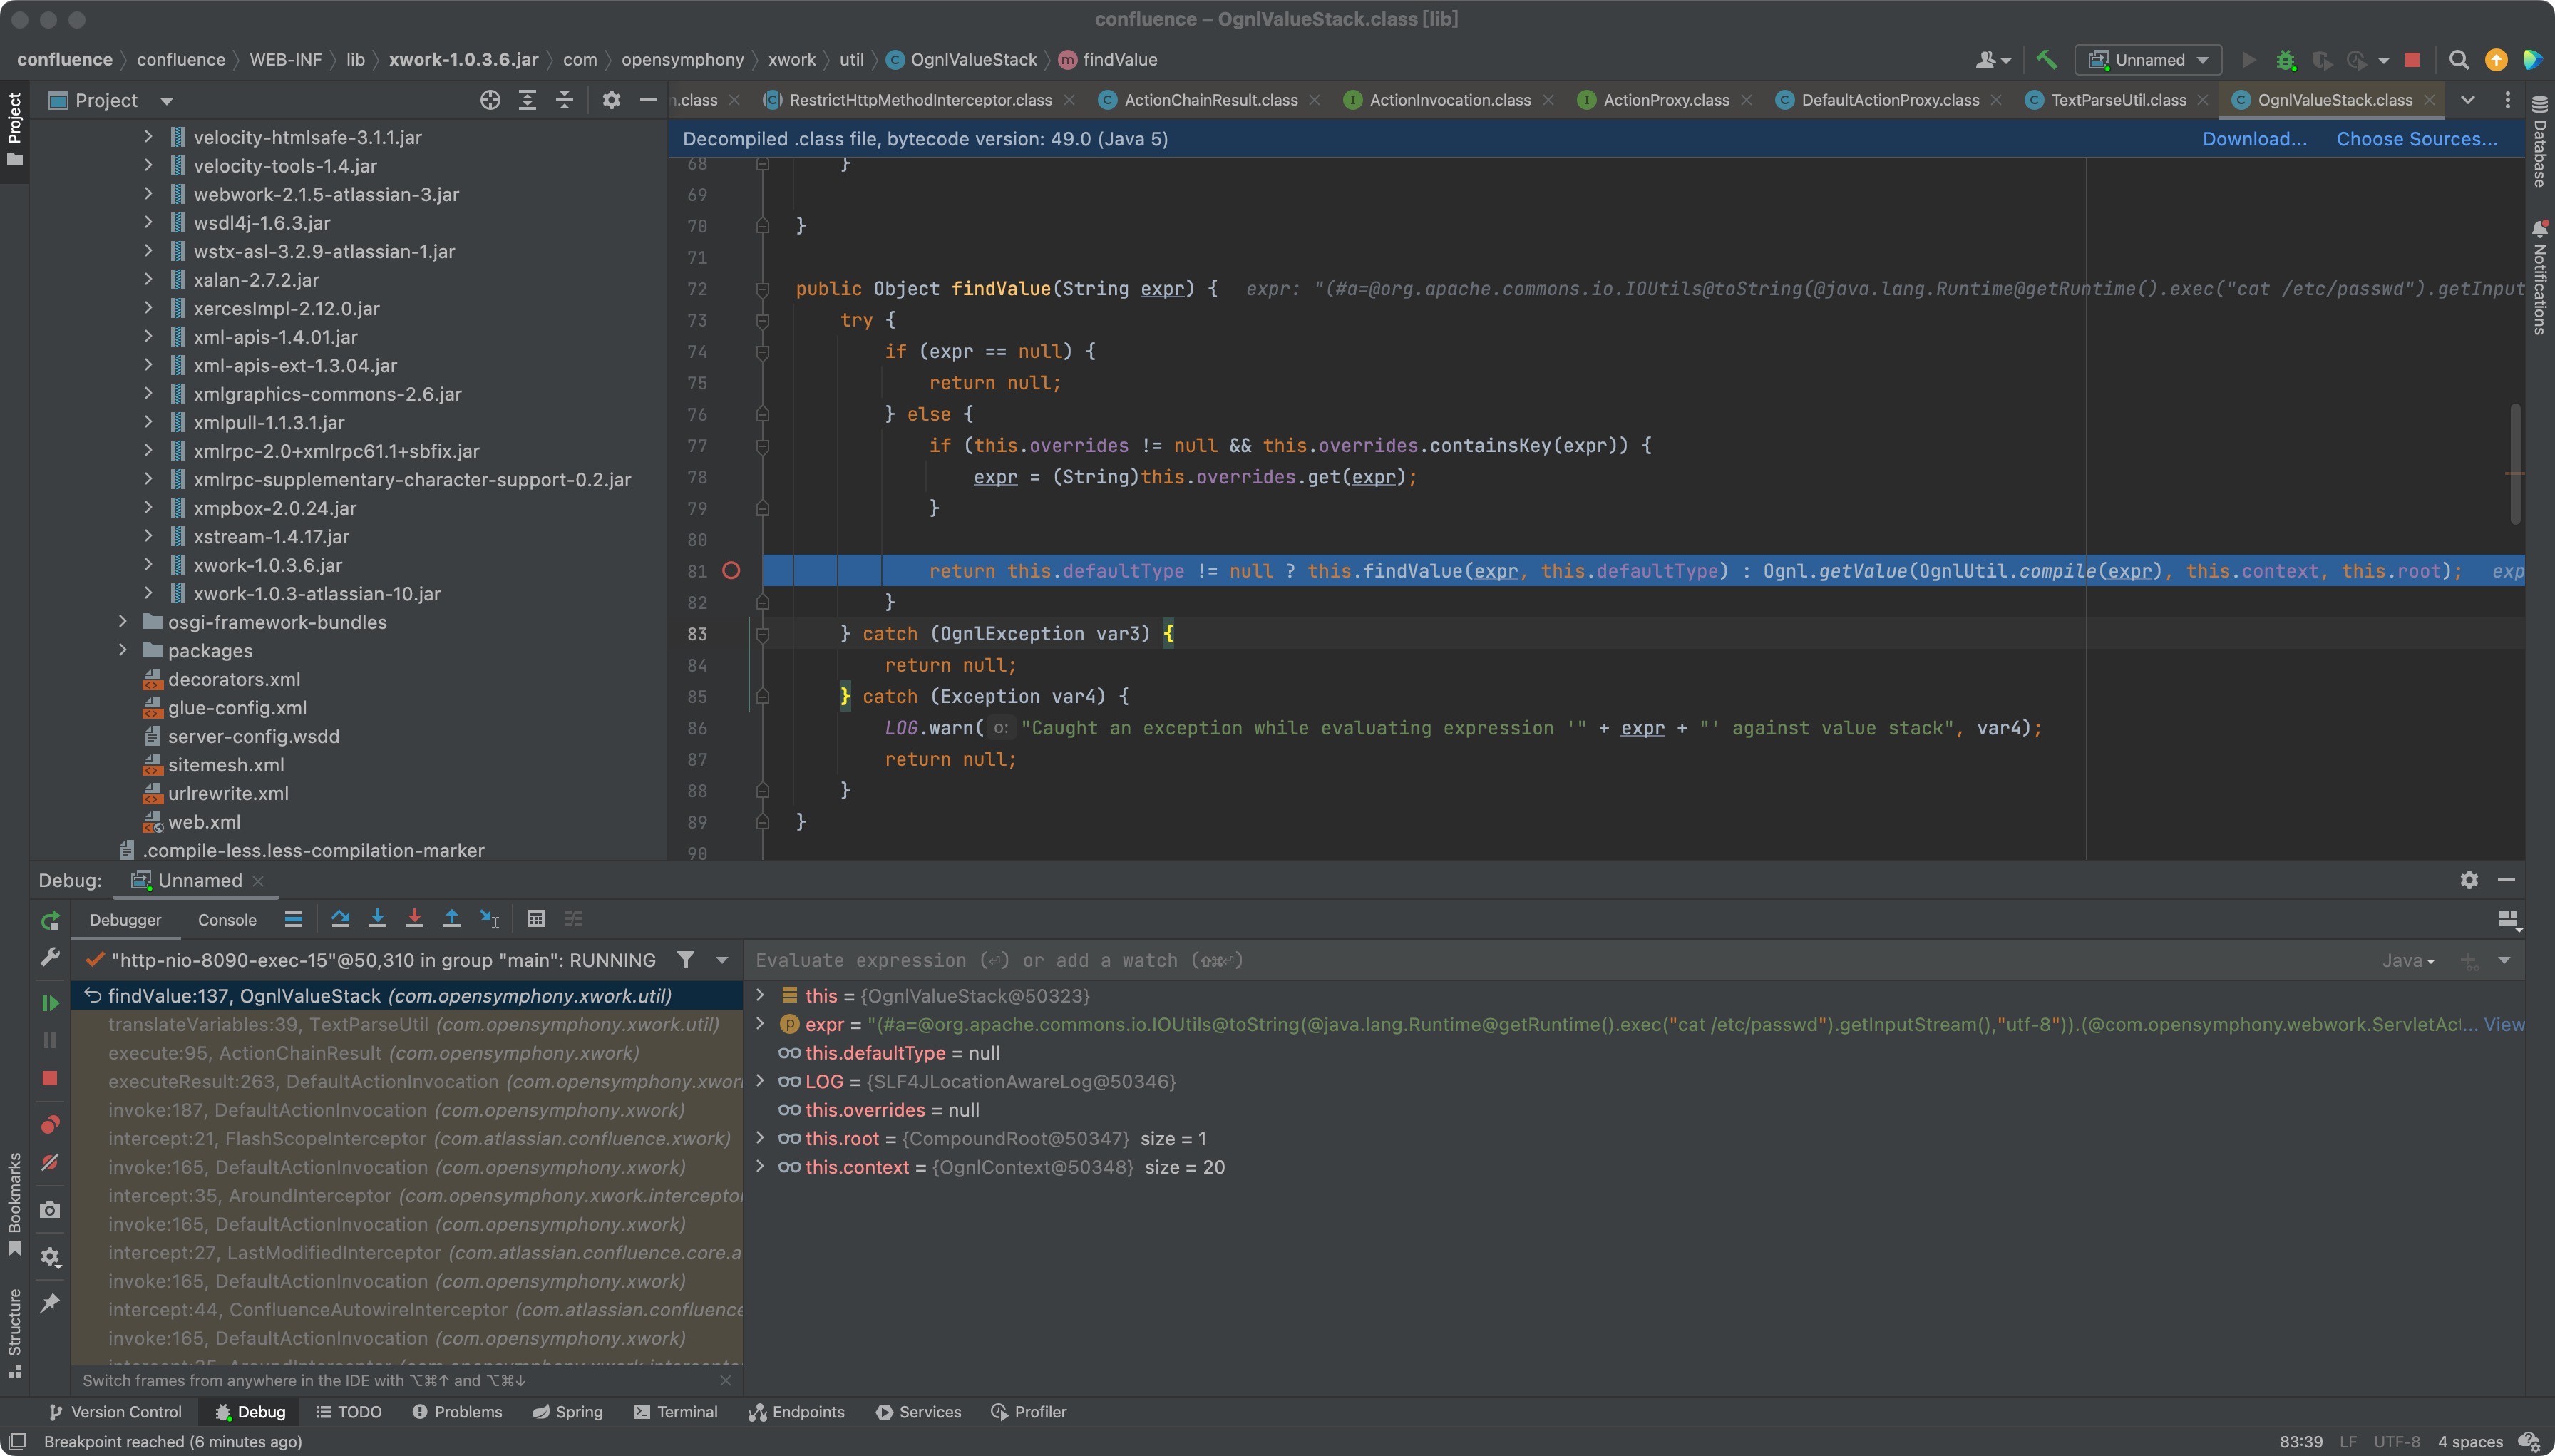The width and height of the screenshot is (2555, 1456).
Task: Select the web.xml file in the project tree
Action: click(x=204, y=822)
